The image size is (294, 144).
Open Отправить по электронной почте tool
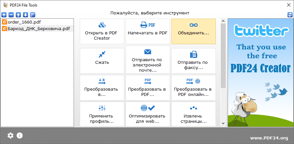click(x=147, y=61)
